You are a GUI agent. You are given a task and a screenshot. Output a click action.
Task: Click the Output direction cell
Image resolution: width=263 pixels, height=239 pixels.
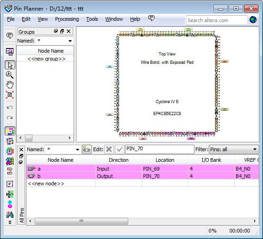[119, 176]
